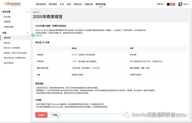This screenshot has height=123, width=192.
Task: Open the 店铺 menu
Action: point(69,4)
